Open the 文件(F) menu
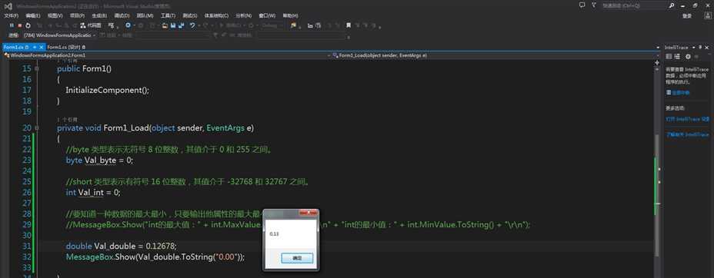 pos(12,15)
